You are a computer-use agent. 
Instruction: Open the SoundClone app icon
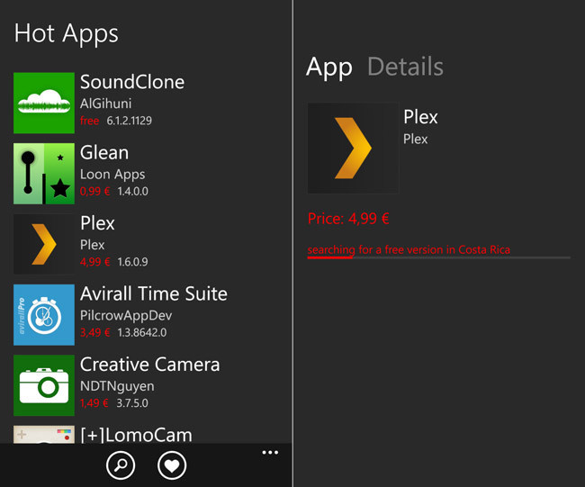click(x=44, y=103)
